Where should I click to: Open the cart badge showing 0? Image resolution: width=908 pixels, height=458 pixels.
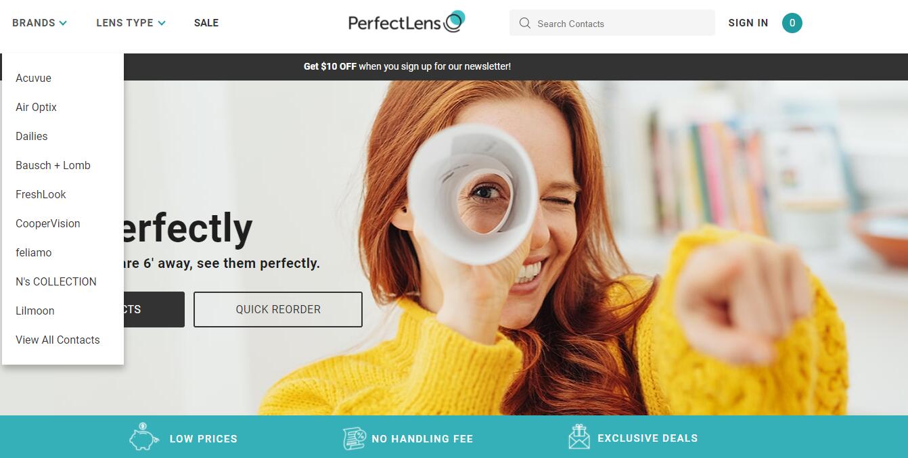coord(792,23)
